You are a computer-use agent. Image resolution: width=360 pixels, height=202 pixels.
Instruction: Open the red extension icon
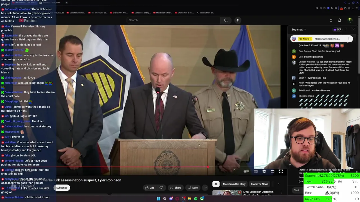(x=341, y=8)
